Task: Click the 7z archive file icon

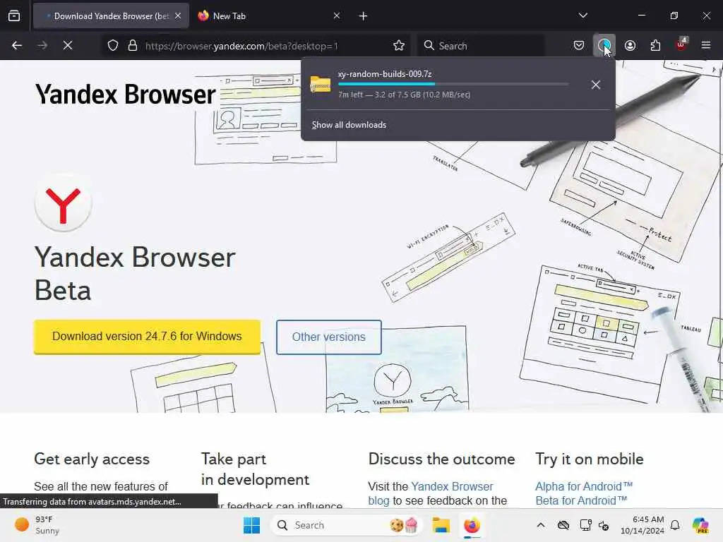Action: (321, 85)
